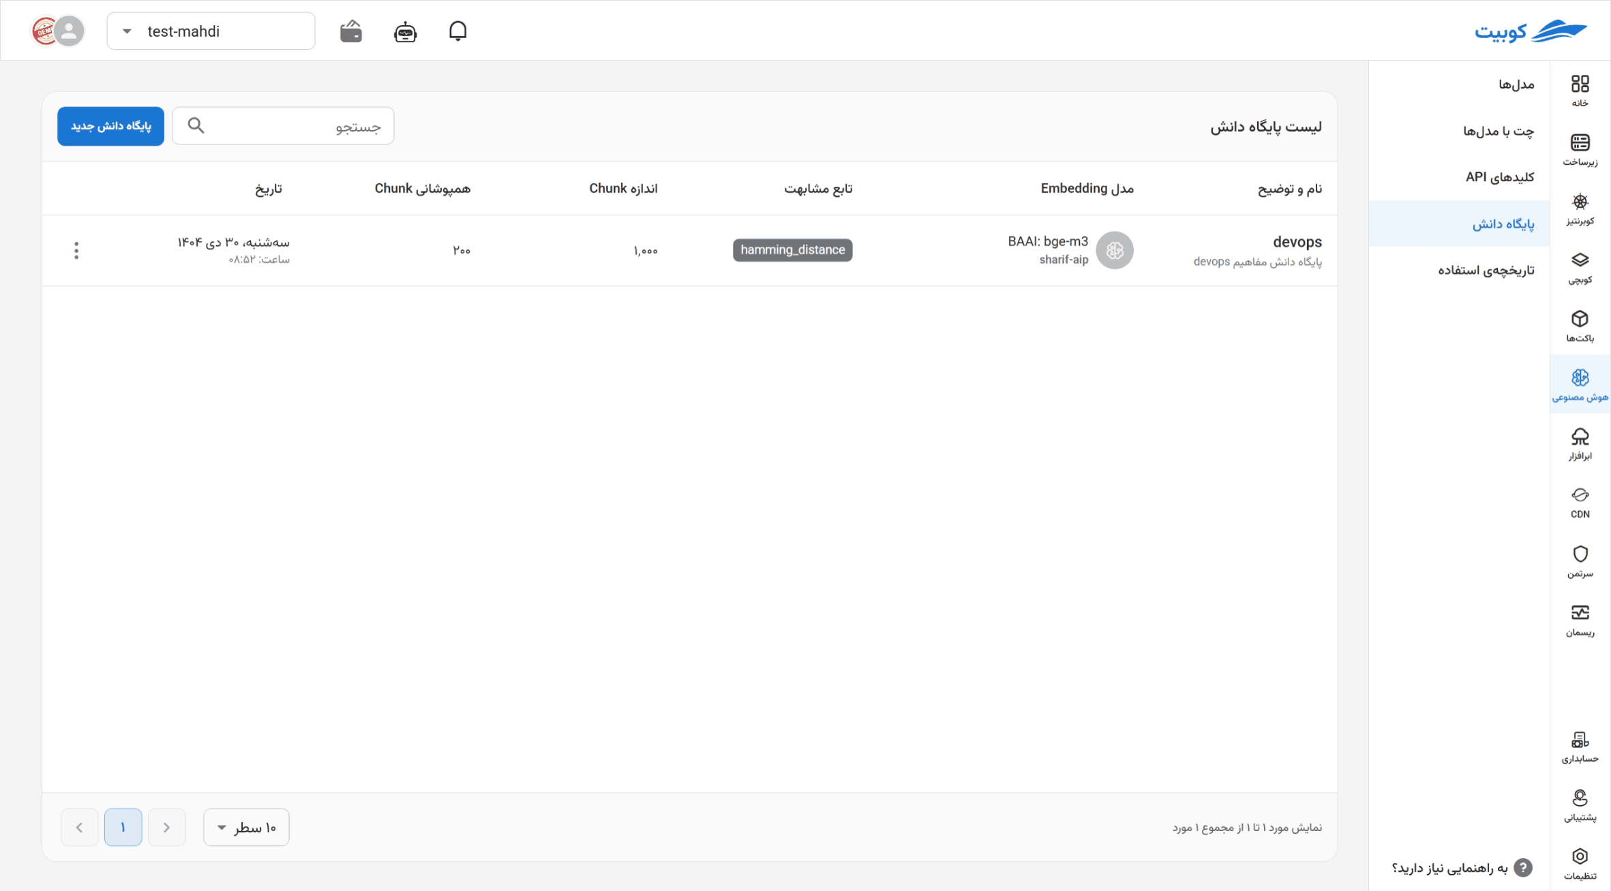Click the left pagination arrow button
The image size is (1611, 891).
pos(79,827)
